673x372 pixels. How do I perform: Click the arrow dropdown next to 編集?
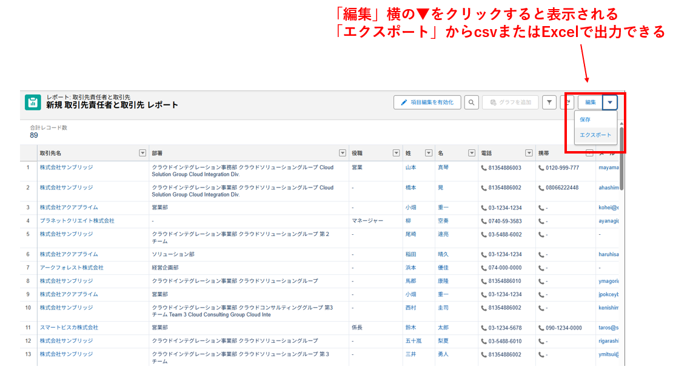pos(610,102)
